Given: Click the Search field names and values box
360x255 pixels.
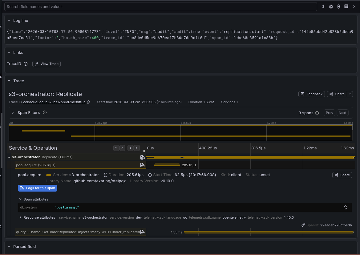Looking at the screenshot, I should pos(161,7).
